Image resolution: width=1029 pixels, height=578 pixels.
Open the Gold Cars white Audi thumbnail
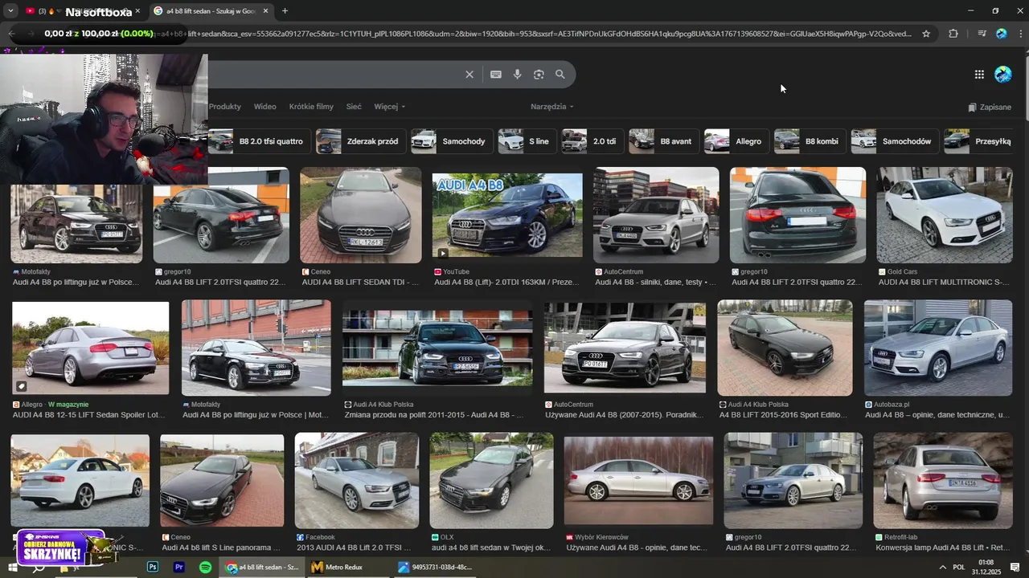[945, 215]
